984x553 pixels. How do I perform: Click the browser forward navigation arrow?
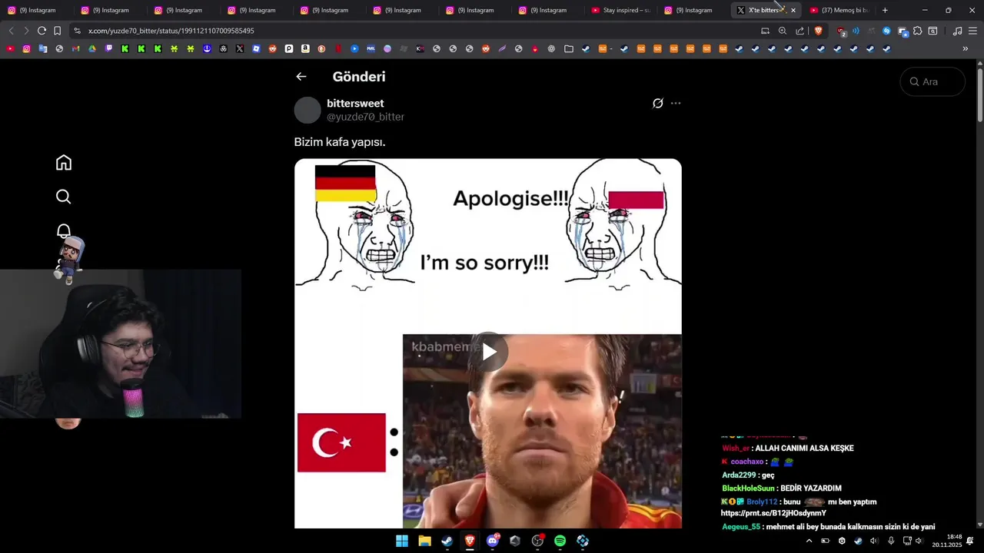26,31
